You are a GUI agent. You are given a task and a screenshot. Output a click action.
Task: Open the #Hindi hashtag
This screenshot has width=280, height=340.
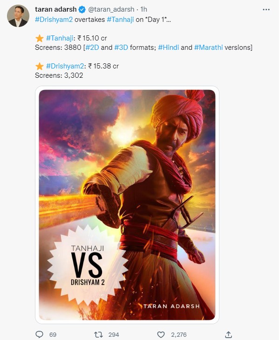pyautogui.click(x=169, y=47)
